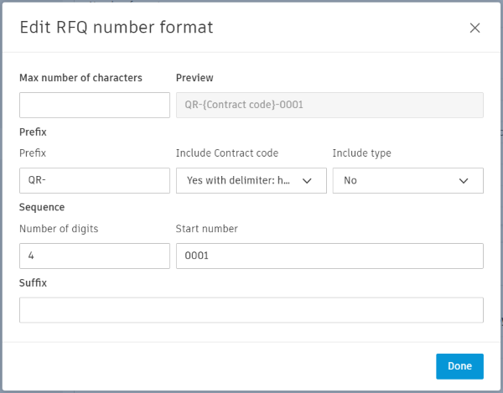The image size is (503, 393).
Task: Open the Include type dropdown showing No
Action: pos(407,180)
